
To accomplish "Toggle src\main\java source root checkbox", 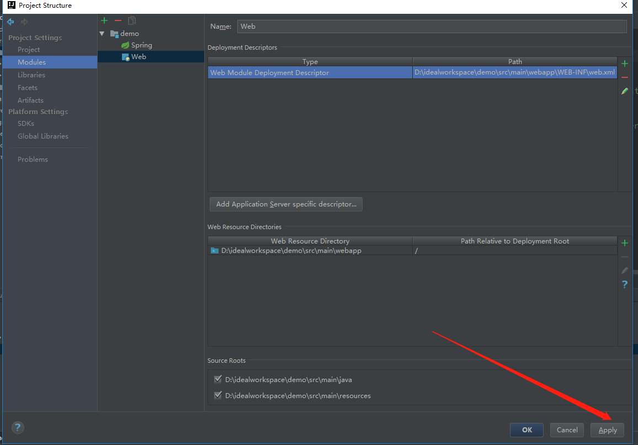I will coord(218,379).
